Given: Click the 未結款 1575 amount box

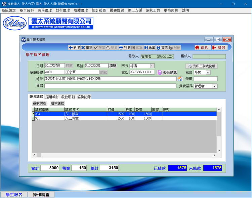Looking at the screenshot, I should [212, 168].
